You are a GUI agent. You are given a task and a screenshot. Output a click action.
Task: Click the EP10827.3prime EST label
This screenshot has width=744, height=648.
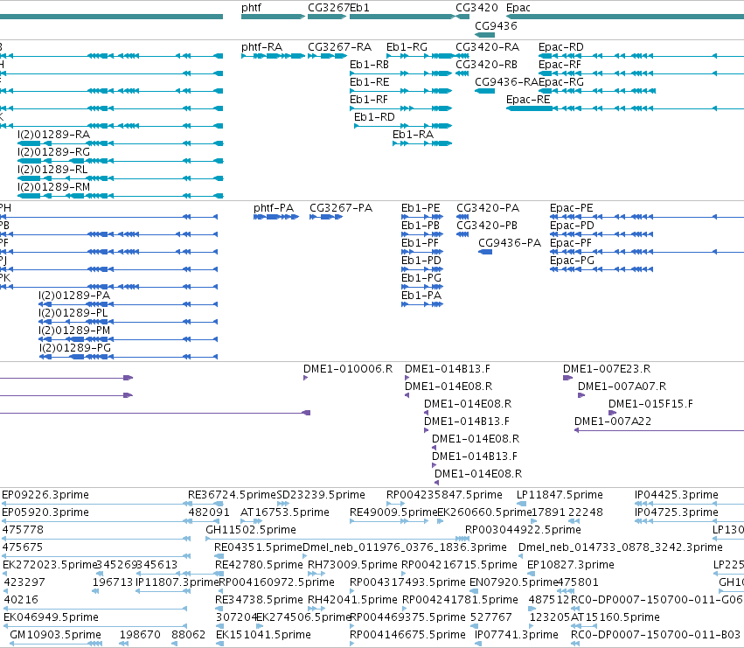tap(571, 565)
